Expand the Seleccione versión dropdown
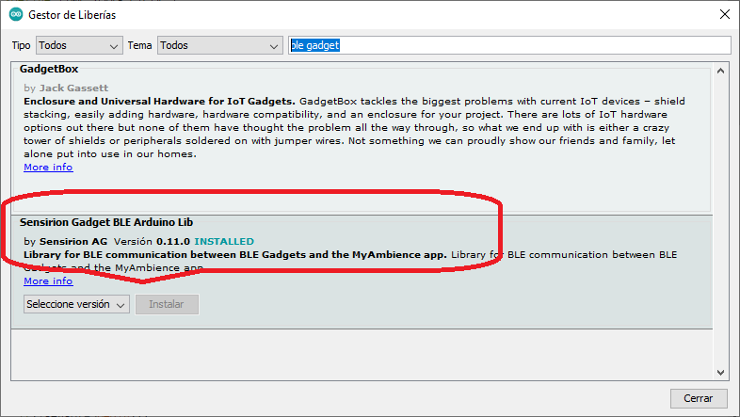 (76, 304)
